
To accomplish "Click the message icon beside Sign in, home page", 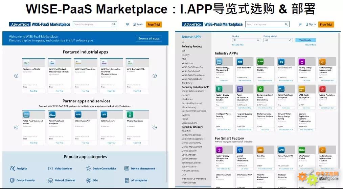I will point(128,24).
